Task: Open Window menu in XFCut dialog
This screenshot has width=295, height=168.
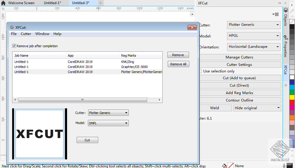Action: [42, 34]
